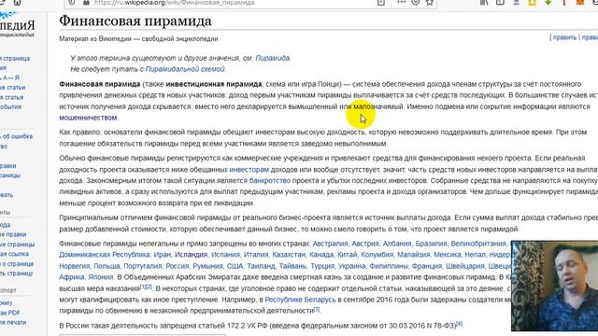Click footnote reference [4]

coord(459,324)
